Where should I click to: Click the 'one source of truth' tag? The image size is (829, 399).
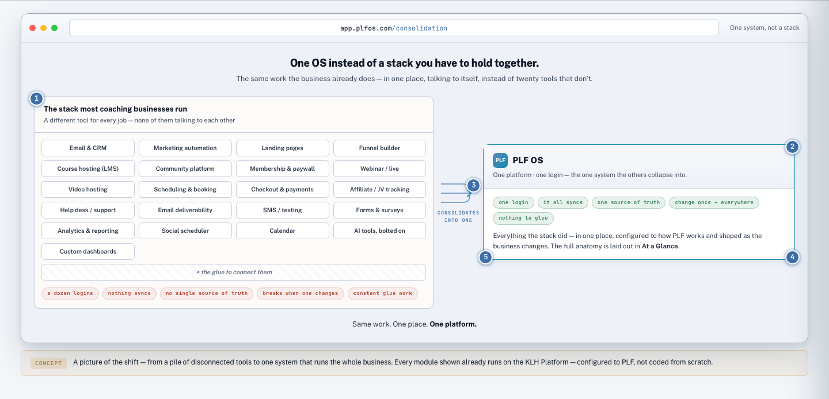629,202
